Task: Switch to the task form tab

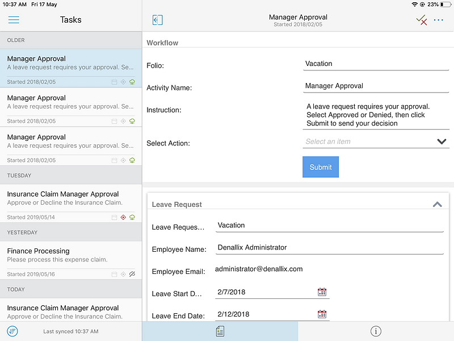Action: pos(220,331)
